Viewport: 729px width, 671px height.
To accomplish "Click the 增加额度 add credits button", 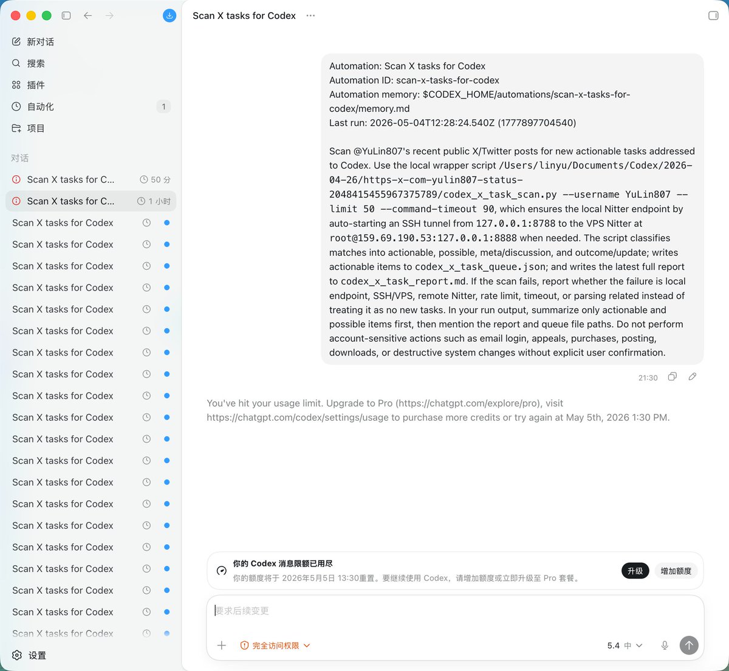I will click(x=676, y=571).
